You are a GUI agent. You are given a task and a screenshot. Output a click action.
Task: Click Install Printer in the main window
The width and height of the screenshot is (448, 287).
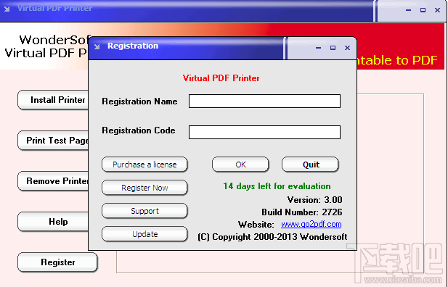53,100
